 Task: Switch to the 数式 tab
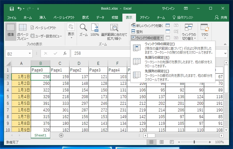(x=85, y=18)
